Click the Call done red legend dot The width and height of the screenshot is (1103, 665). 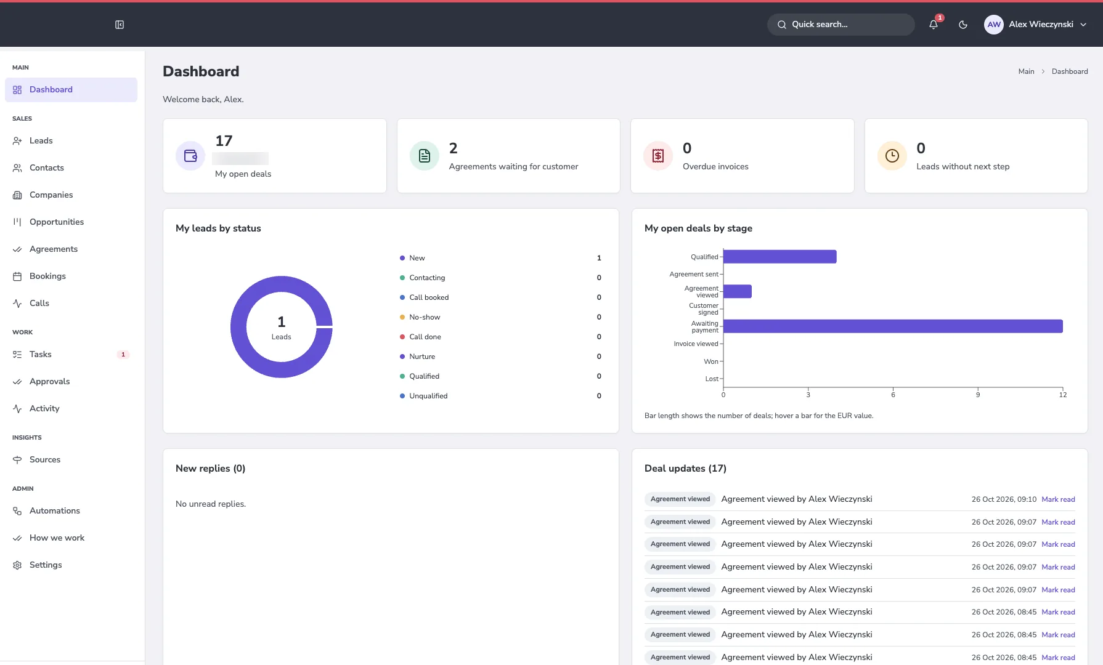[402, 337]
